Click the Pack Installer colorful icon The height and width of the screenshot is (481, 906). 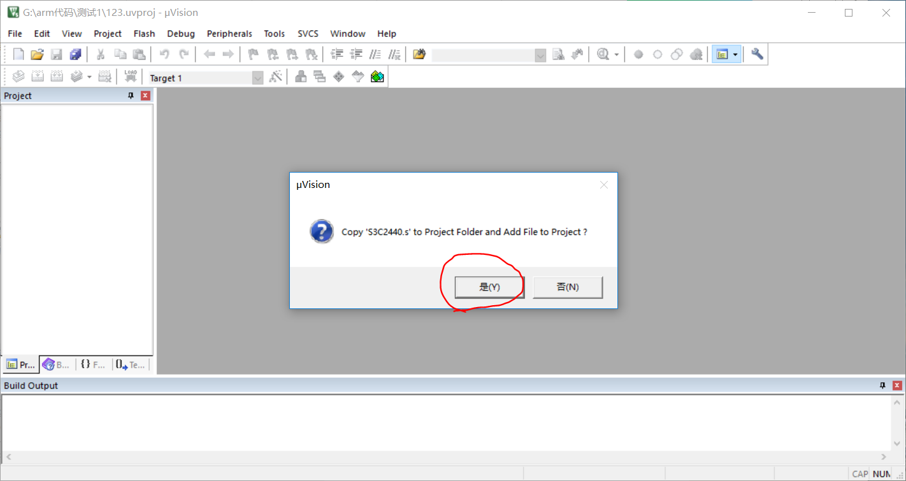377,77
